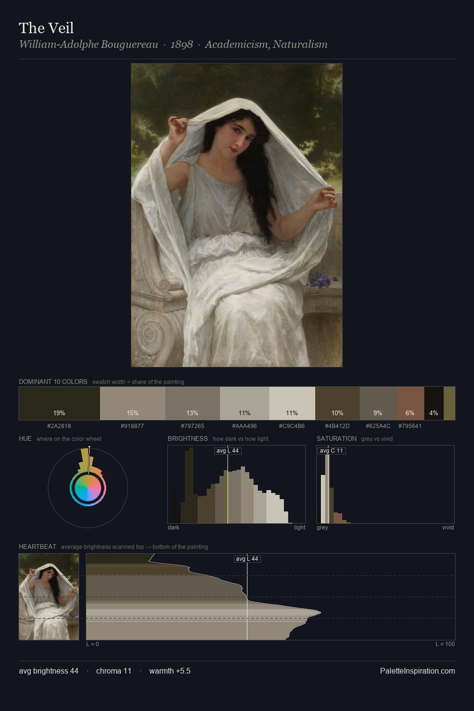Click the main painting image of The Veil
The height and width of the screenshot is (711, 474).
point(237,215)
